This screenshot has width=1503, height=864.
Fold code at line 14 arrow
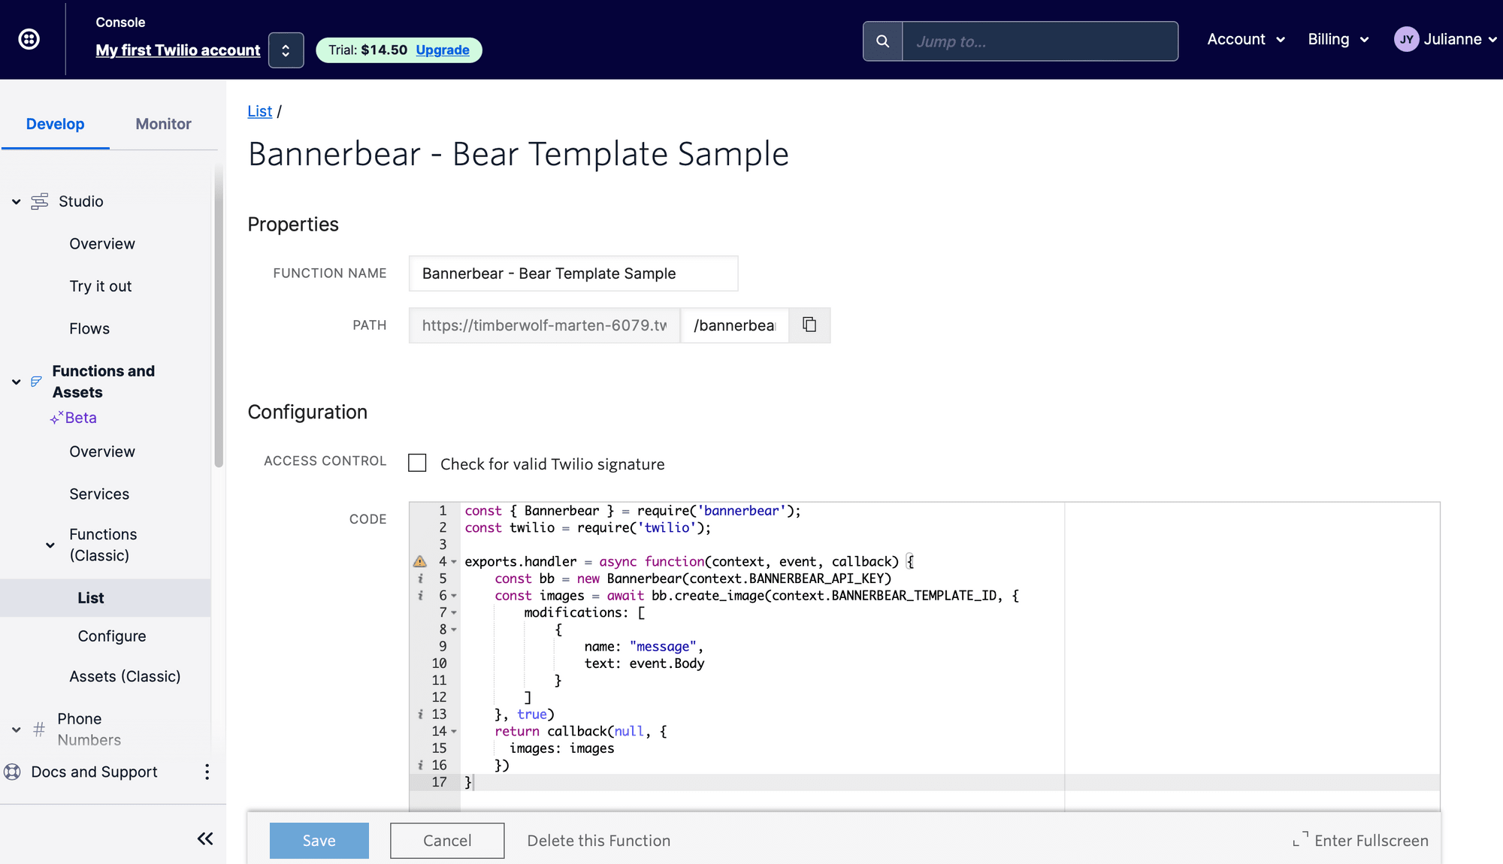click(454, 732)
